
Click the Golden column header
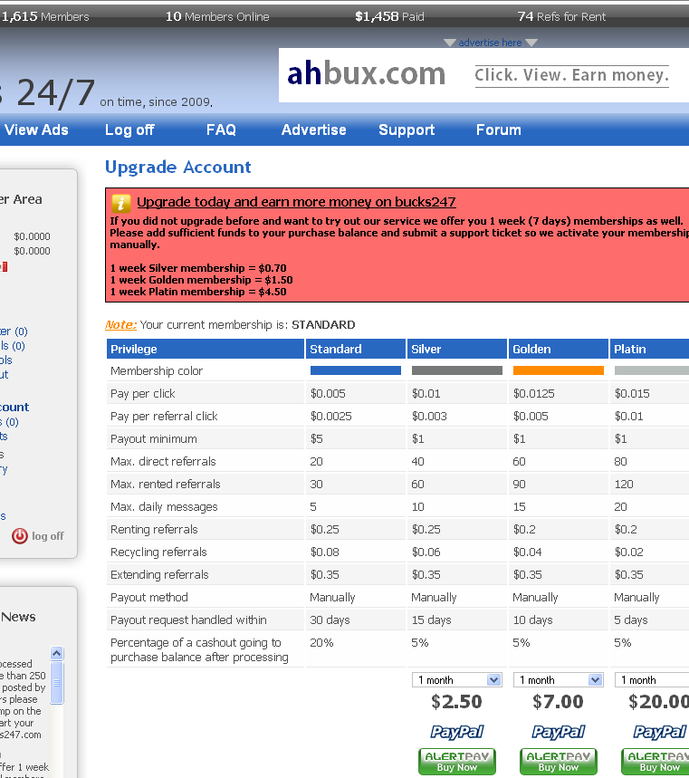[558, 349]
